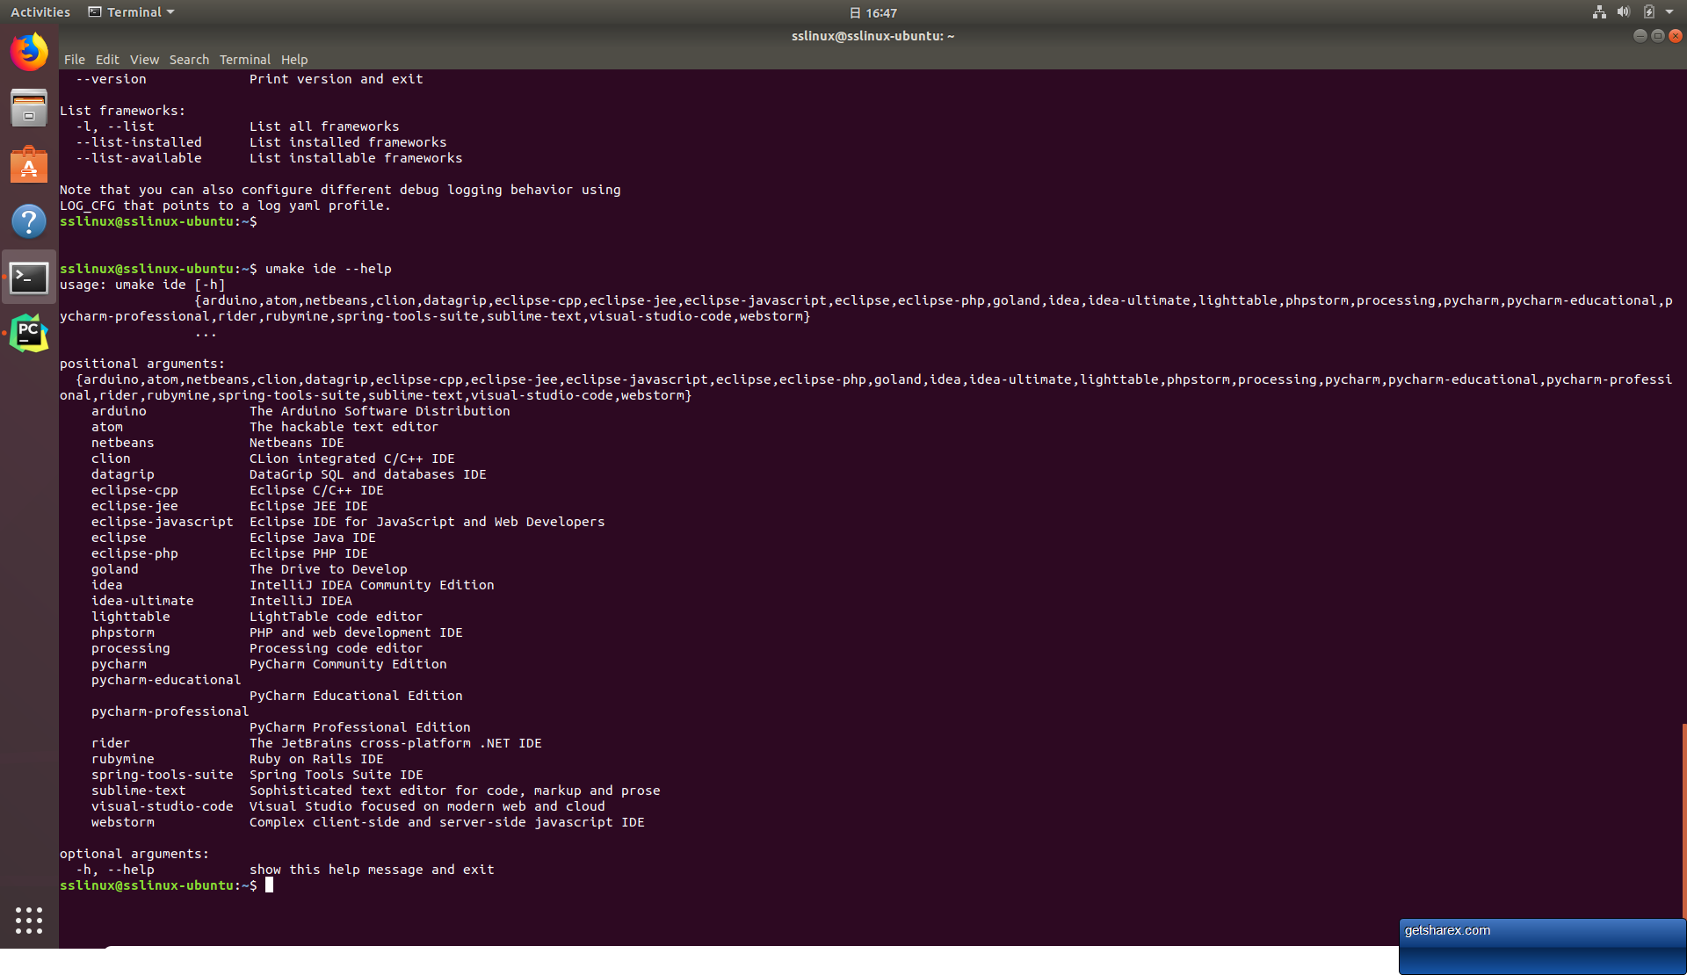The height and width of the screenshot is (975, 1687).
Task: Launch PyCharm from the dock
Action: (29, 334)
